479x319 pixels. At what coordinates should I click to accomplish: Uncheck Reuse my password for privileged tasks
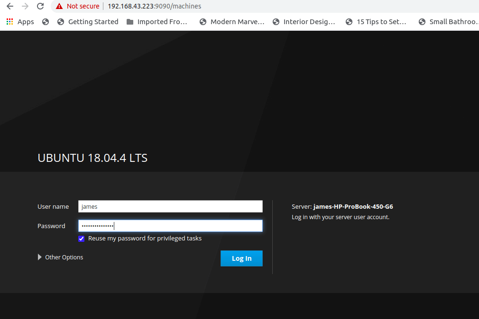[x=81, y=239]
